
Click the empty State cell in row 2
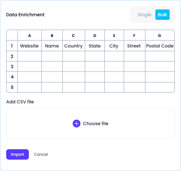95,56
